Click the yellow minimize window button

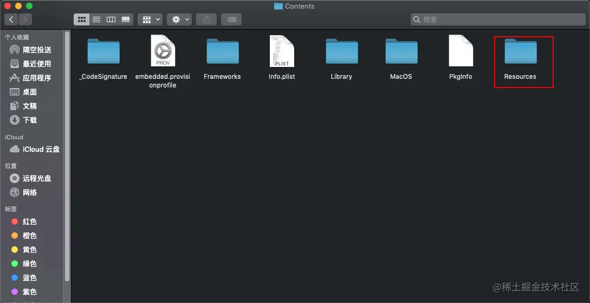click(18, 6)
